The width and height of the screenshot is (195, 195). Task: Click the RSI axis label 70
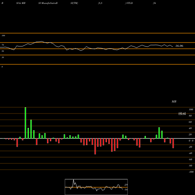pos(3,45)
